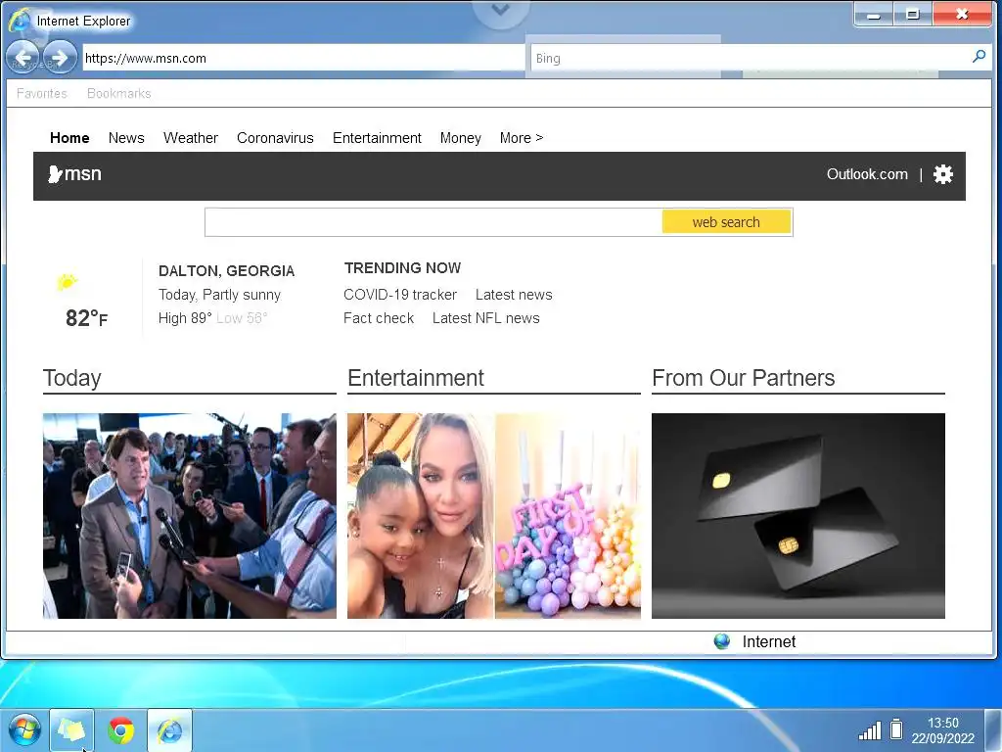The width and height of the screenshot is (1002, 752).
Task: Click the DALTON, GEORGIA location link
Action: coord(226,271)
